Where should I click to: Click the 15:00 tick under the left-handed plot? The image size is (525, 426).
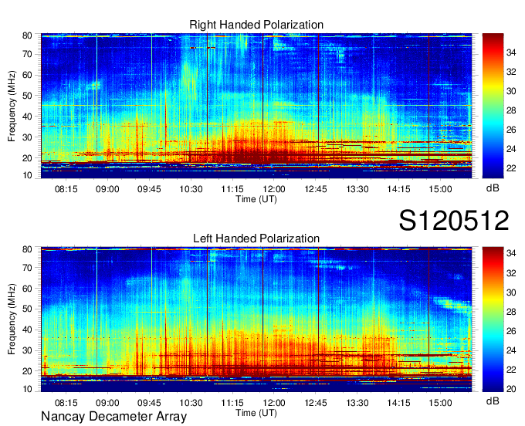pyautogui.click(x=440, y=403)
